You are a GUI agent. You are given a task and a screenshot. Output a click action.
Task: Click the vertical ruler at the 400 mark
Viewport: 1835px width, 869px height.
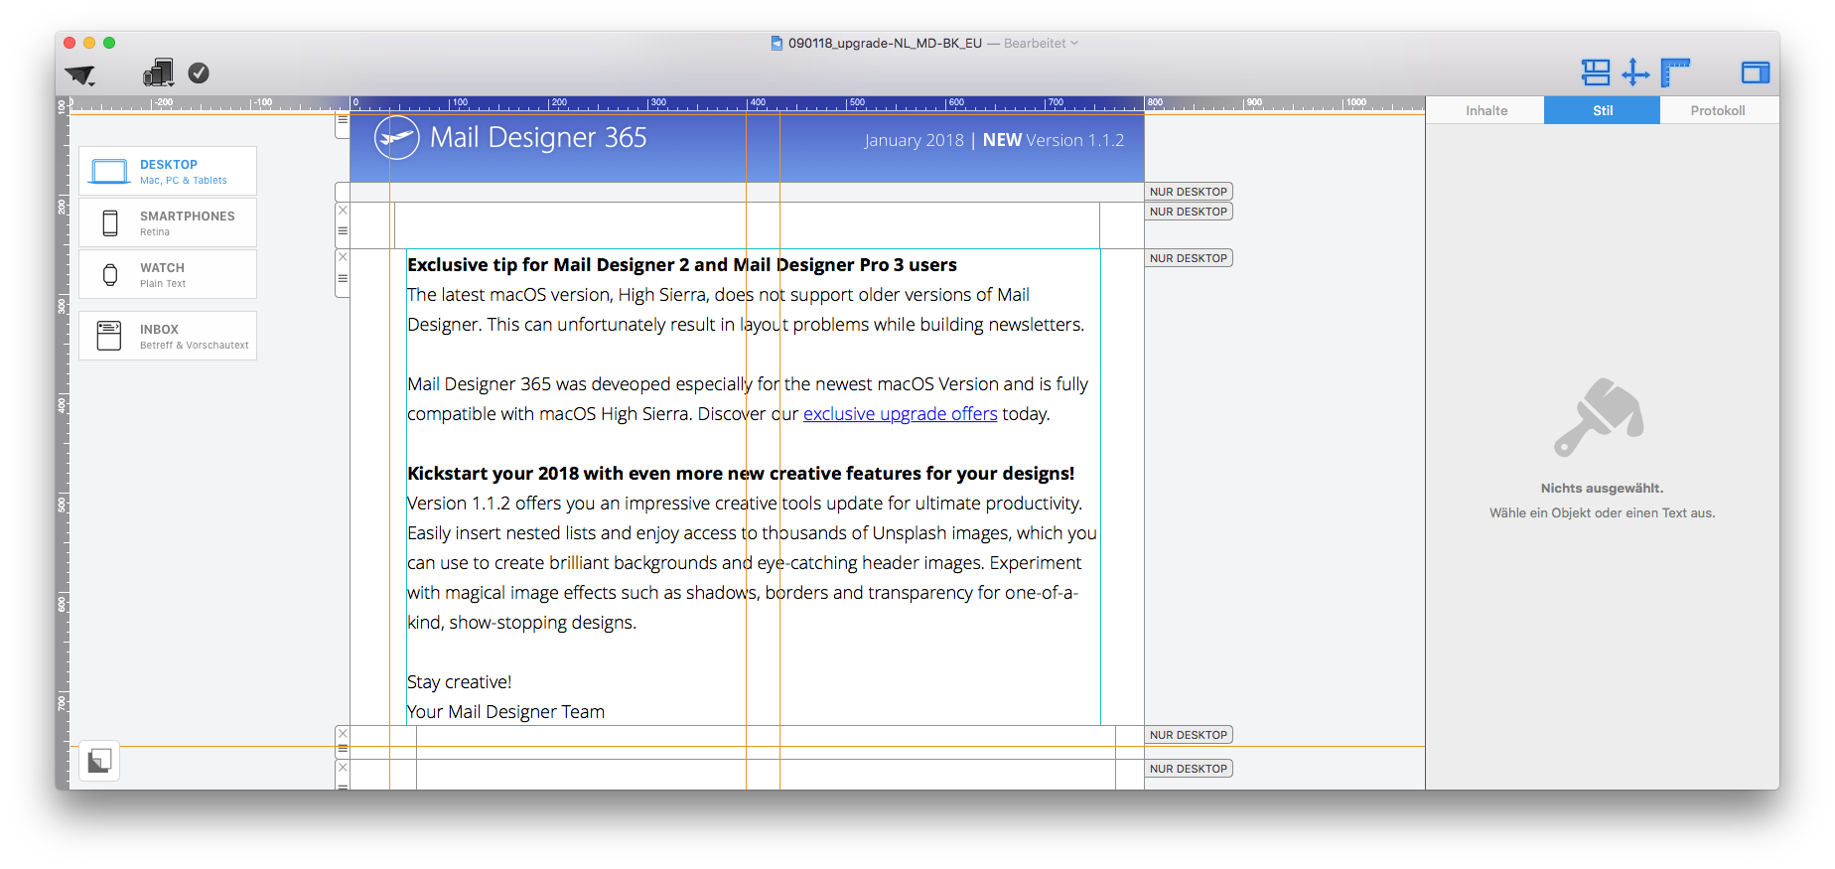(63, 405)
